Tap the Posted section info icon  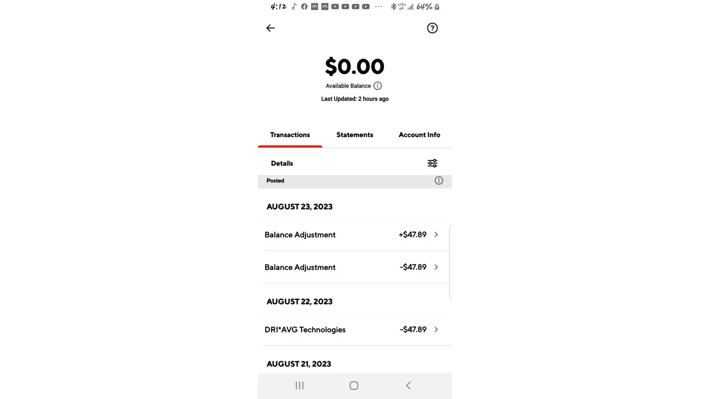click(438, 181)
